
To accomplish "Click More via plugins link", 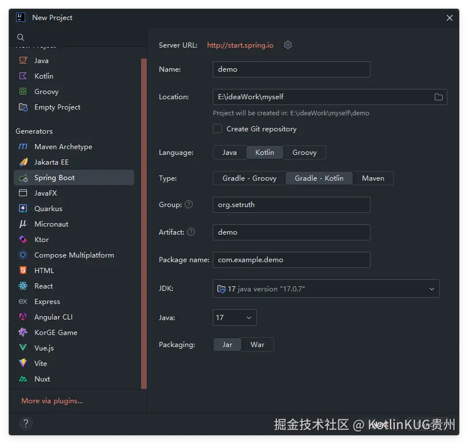I will pos(52,401).
